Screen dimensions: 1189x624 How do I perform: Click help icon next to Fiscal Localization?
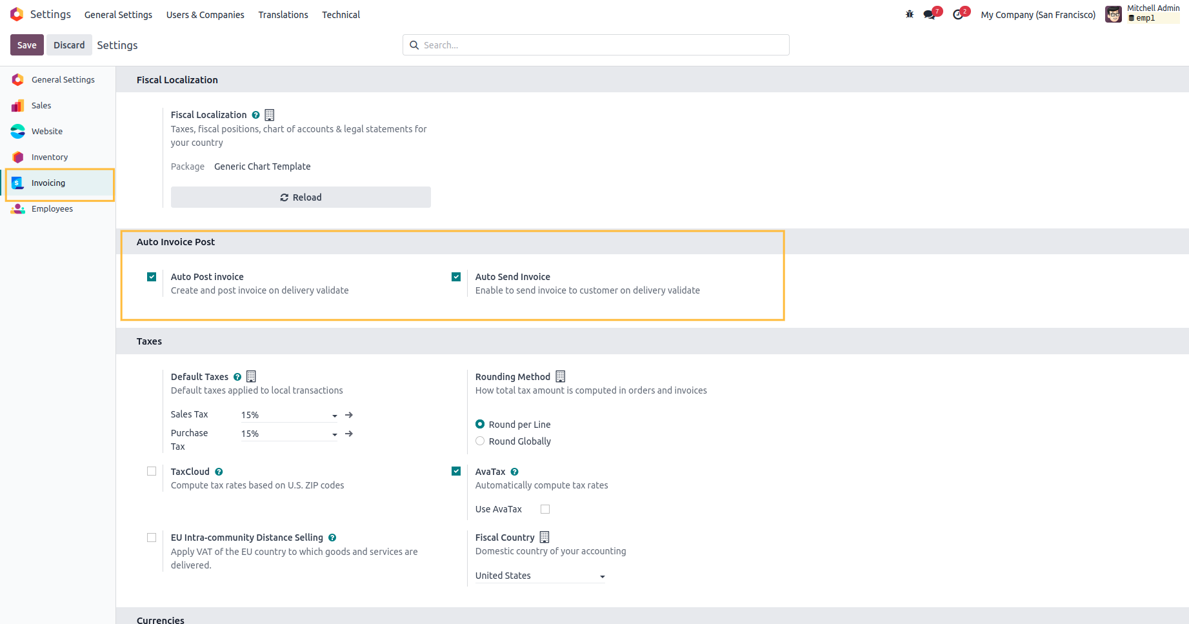[x=255, y=115]
